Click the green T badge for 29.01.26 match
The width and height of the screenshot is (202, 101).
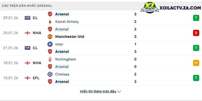coord(196,18)
